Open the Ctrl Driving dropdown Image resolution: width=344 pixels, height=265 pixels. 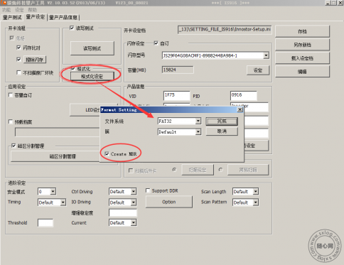point(134,191)
